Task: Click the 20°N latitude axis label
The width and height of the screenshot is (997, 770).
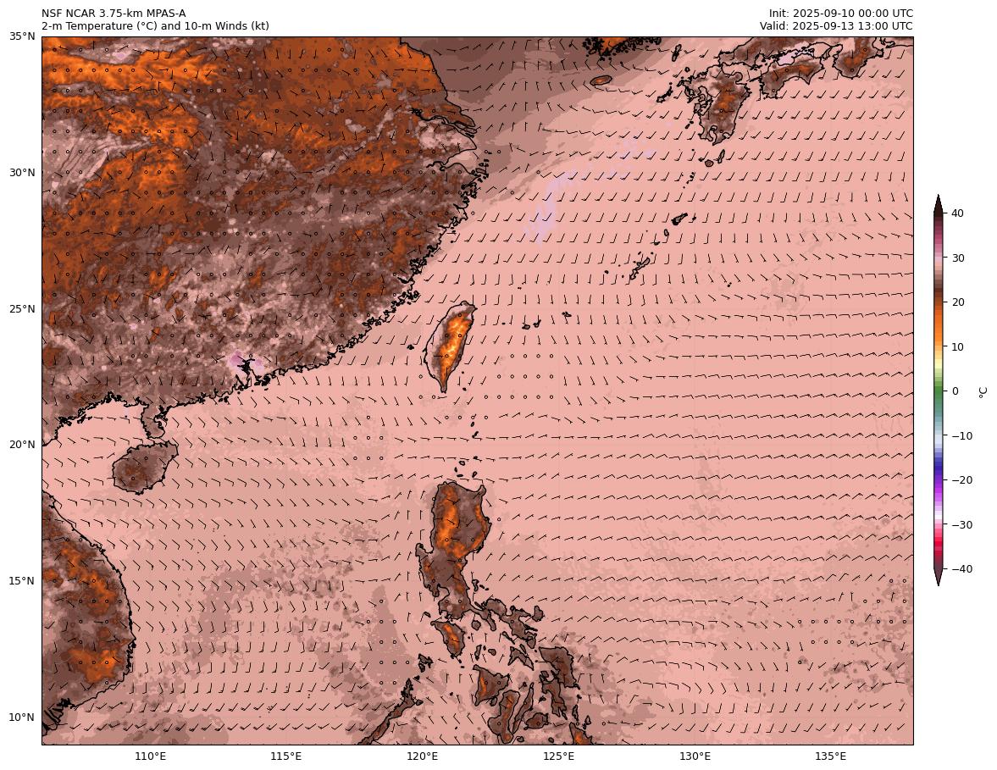Action: tap(22, 445)
